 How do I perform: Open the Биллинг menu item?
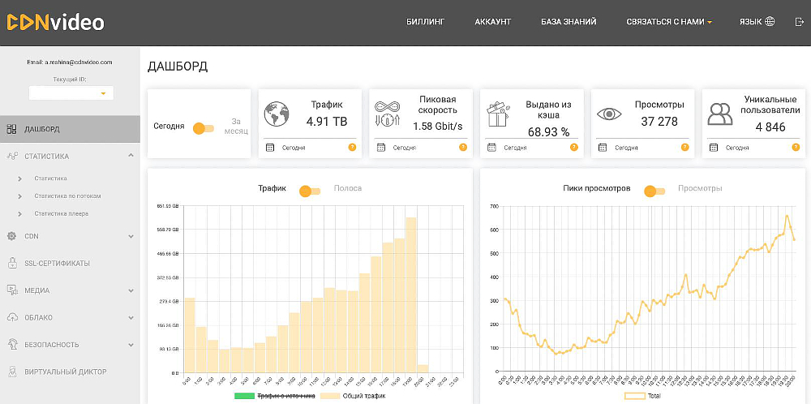click(425, 22)
